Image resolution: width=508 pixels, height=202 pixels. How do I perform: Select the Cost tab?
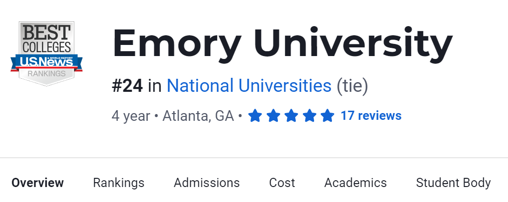click(282, 183)
